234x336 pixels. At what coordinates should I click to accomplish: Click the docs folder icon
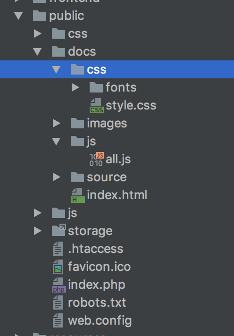coord(58,51)
